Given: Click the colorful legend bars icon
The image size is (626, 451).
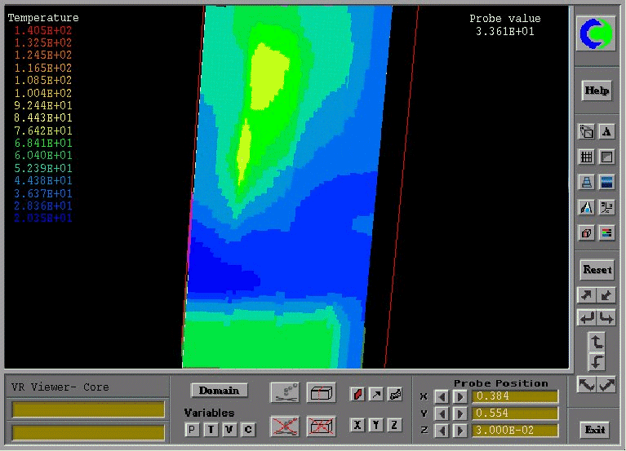Looking at the screenshot, I should coord(606,233).
